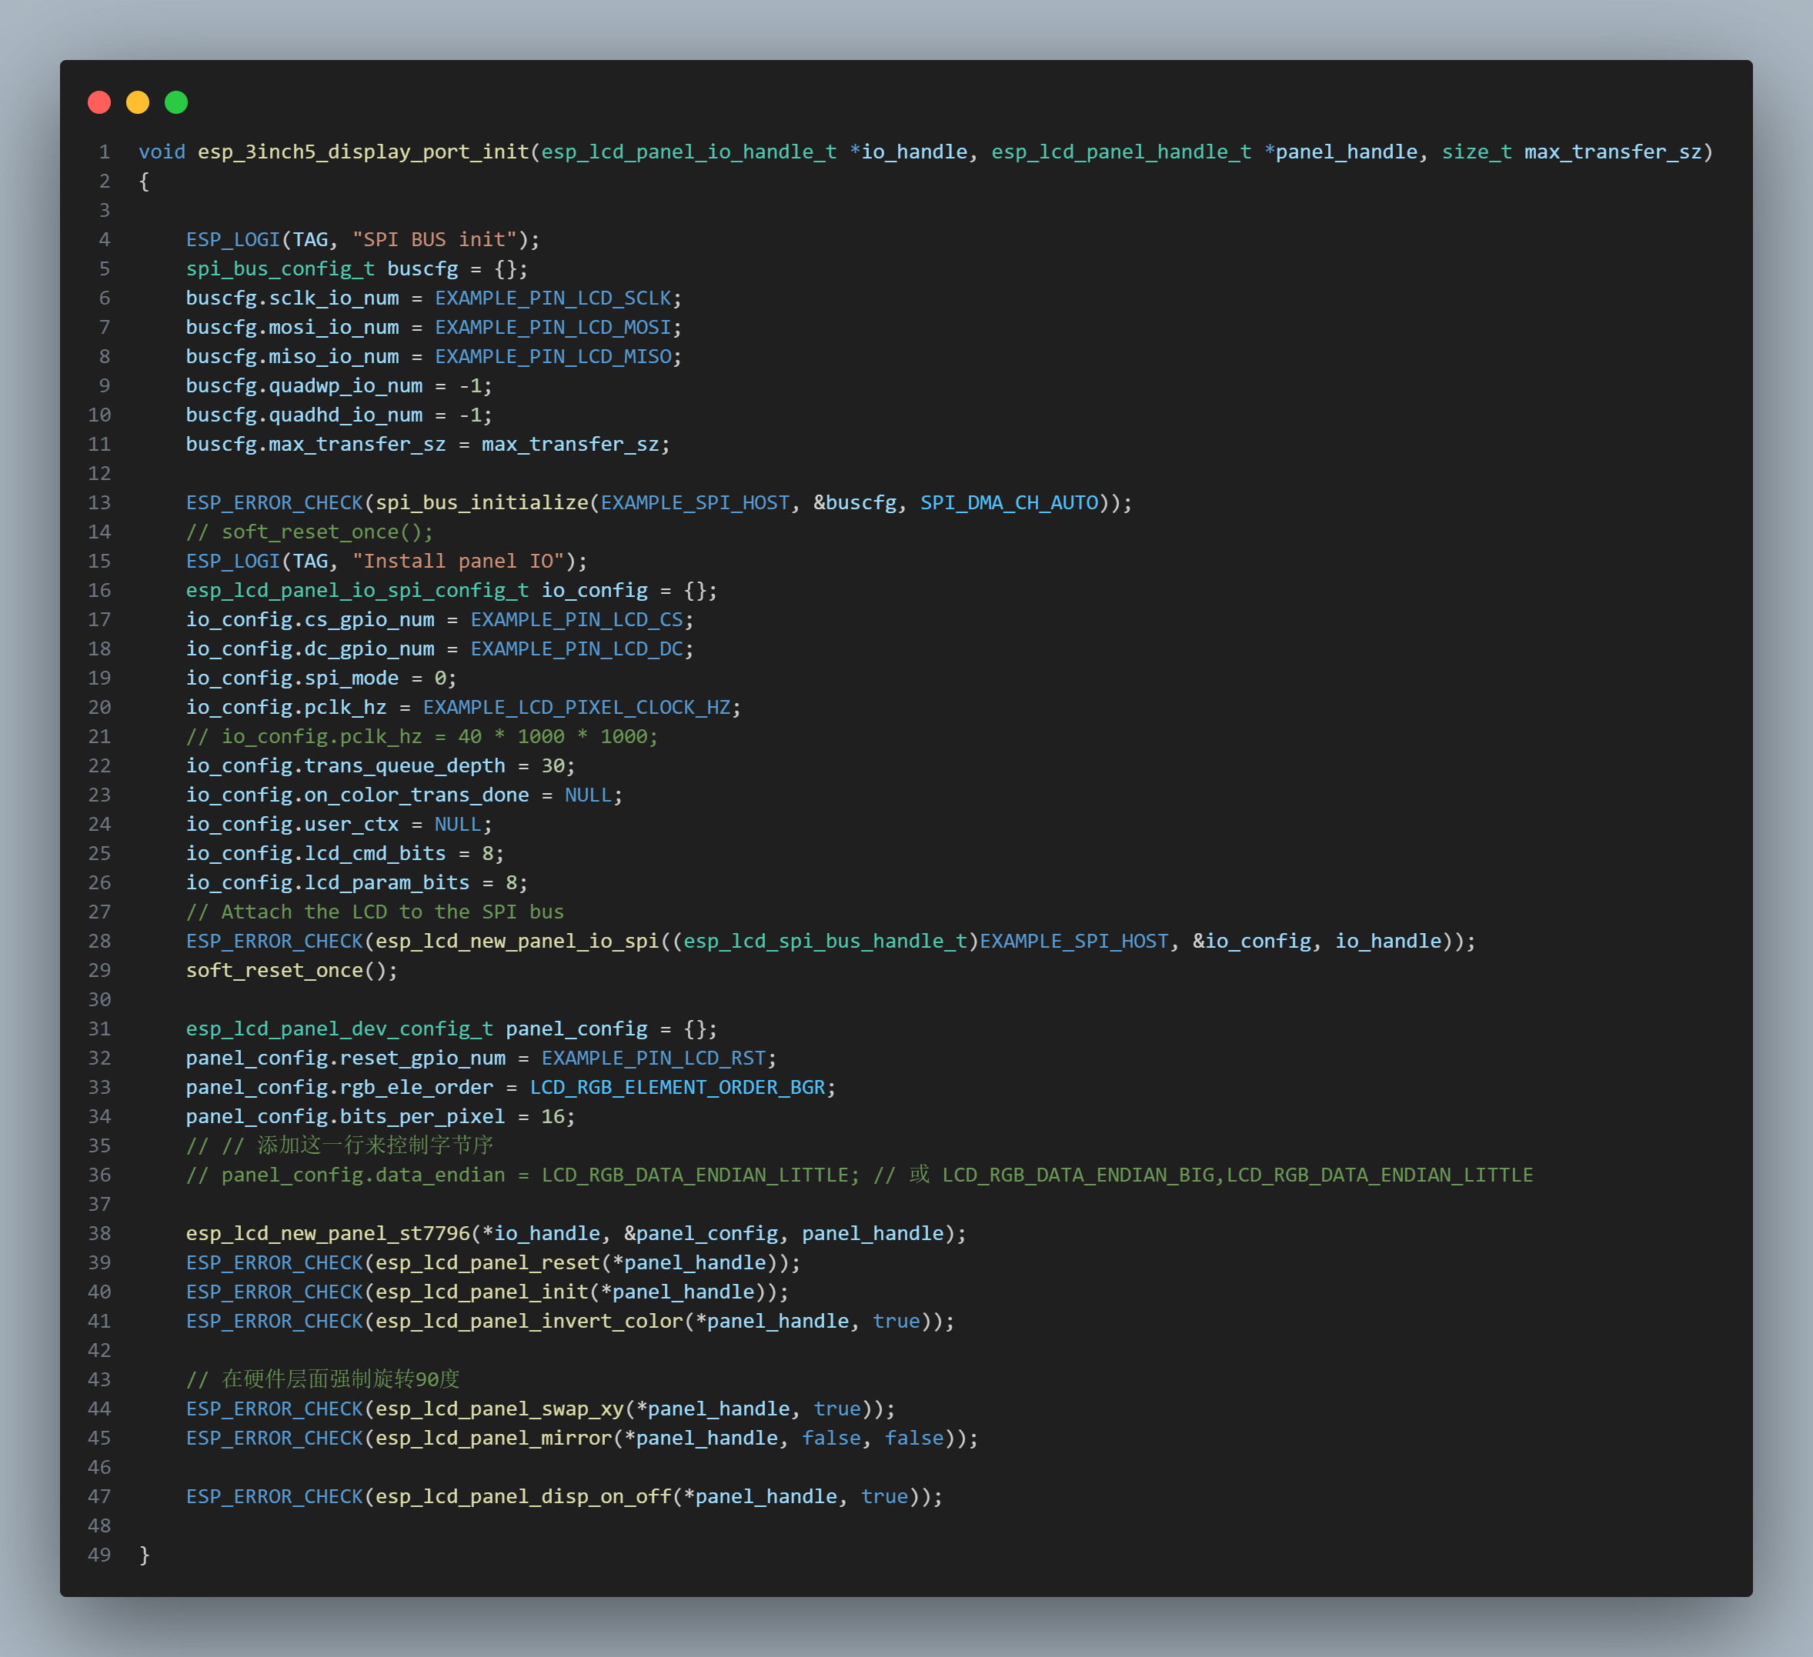1813x1657 pixels.
Task: Click EXAMPLE_LCD_PIXEL_CLOCK_HZ constant
Action: [x=576, y=707]
